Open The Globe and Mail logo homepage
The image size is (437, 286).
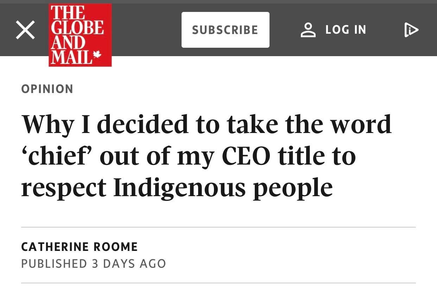coord(80,35)
